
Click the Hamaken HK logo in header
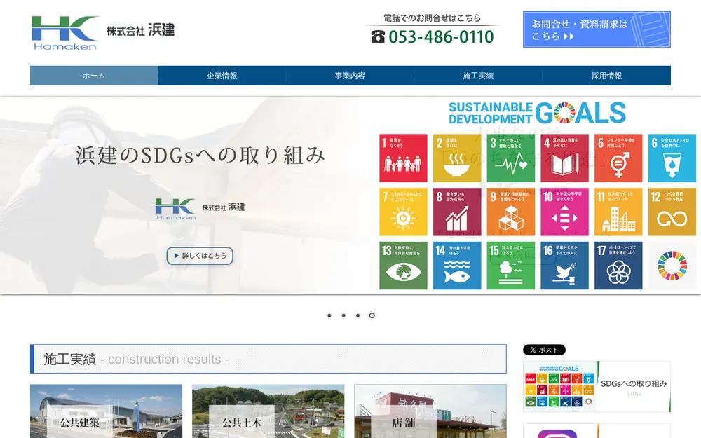65,33
